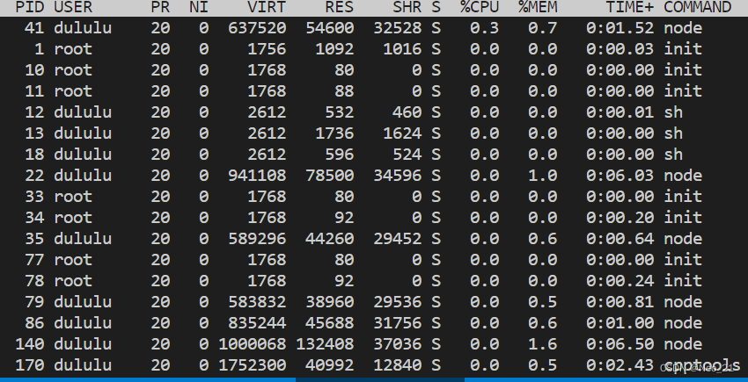Click the SHR column header
748x382 pixels.
407,7
